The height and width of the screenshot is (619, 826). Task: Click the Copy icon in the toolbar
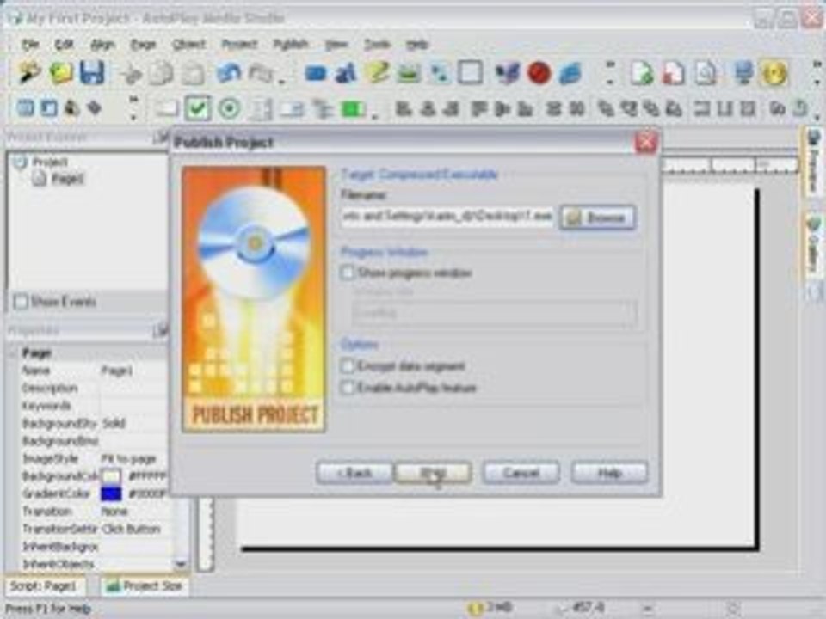[161, 74]
